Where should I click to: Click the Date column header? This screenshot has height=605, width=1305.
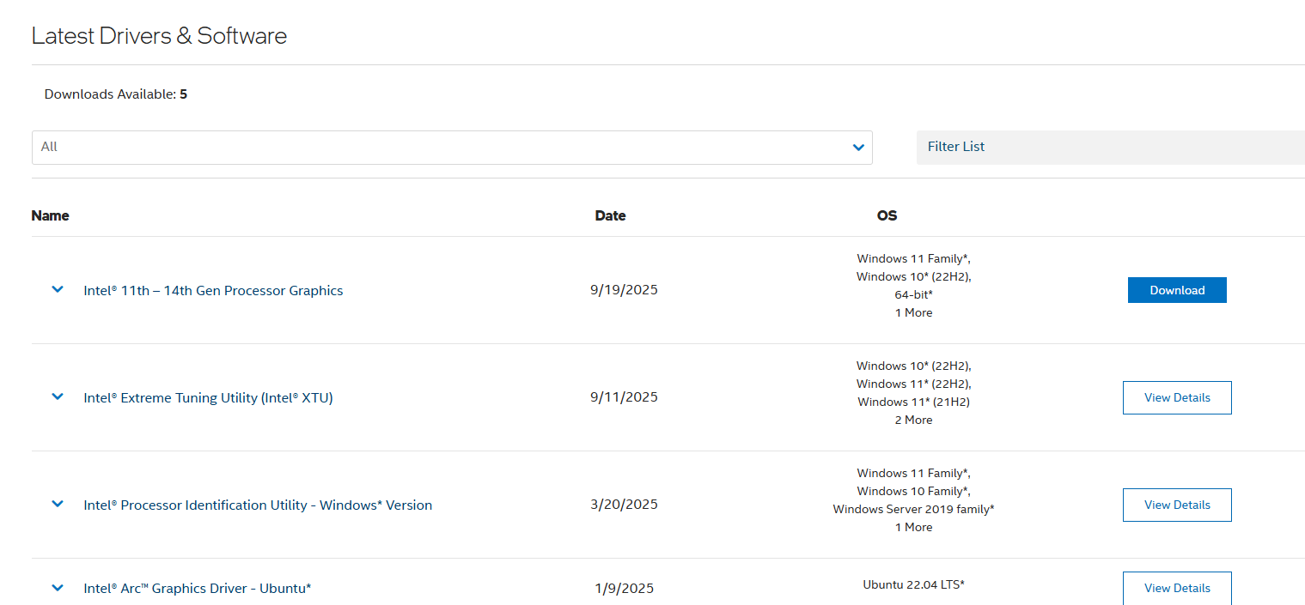click(610, 215)
